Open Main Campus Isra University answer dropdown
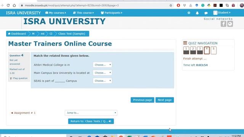This screenshot has height=137, width=244. (x=102, y=73)
